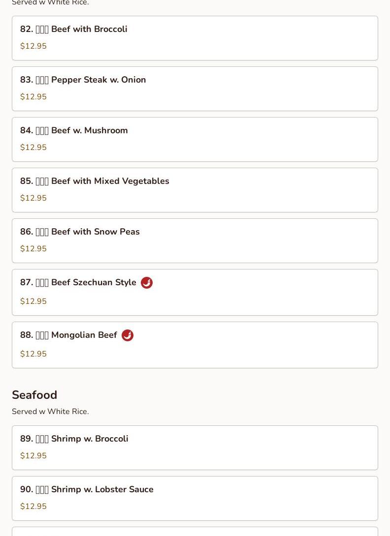This screenshot has width=390, height=536.
Task: Click the price of Shrimp w. Lobster Sauce
Action: pyautogui.click(x=33, y=506)
